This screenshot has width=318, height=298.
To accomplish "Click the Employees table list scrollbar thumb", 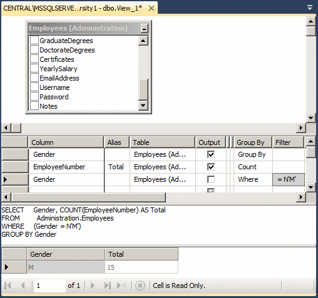I will click(x=143, y=89).
